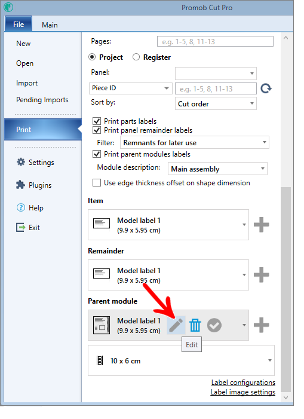Image resolution: width=304 pixels, height=419 pixels.
Task: Select the Register radio button
Action: pyautogui.click(x=136, y=57)
